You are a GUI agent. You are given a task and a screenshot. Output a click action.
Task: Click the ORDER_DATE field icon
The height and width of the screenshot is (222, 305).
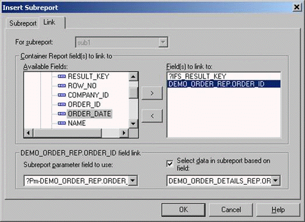(62, 114)
